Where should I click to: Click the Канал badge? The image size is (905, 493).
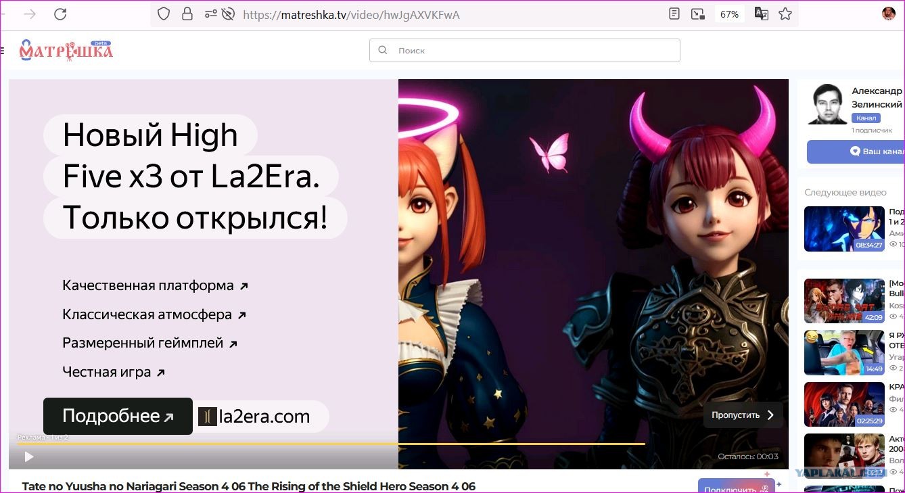(x=866, y=118)
